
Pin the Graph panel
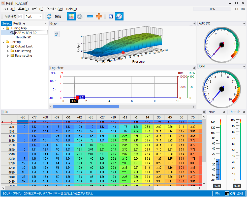pyautogui.click(x=194, y=23)
